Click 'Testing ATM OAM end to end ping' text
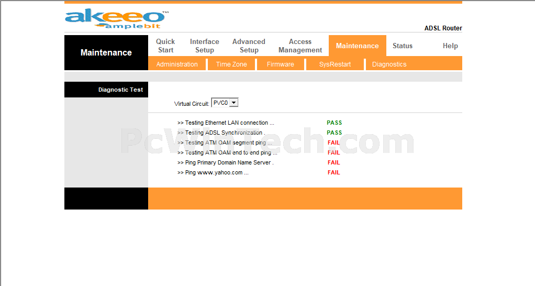535x286 pixels. tap(227, 152)
